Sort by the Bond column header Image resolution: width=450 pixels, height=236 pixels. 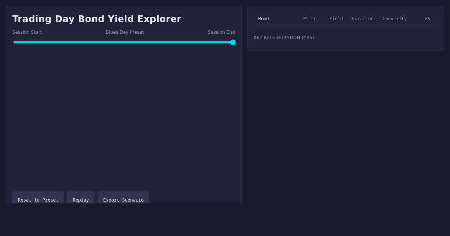pyautogui.click(x=263, y=19)
